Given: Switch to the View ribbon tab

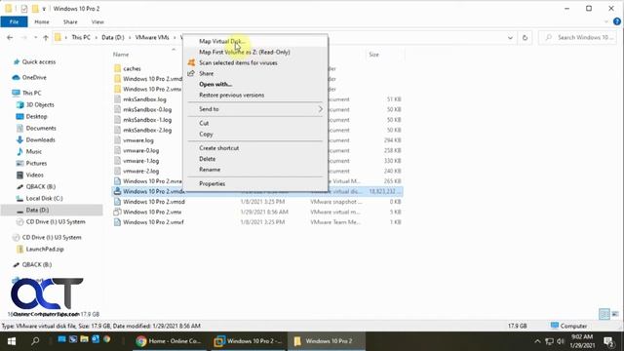Looking at the screenshot, I should click(x=97, y=21).
